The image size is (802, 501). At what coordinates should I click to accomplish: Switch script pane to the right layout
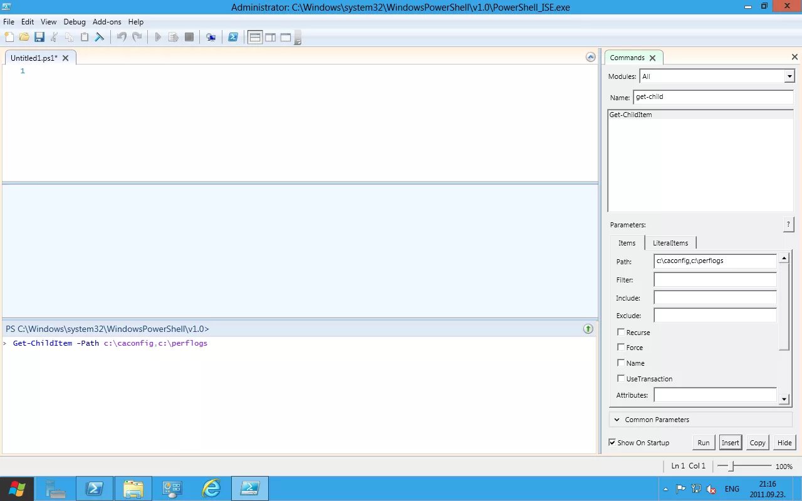click(270, 37)
